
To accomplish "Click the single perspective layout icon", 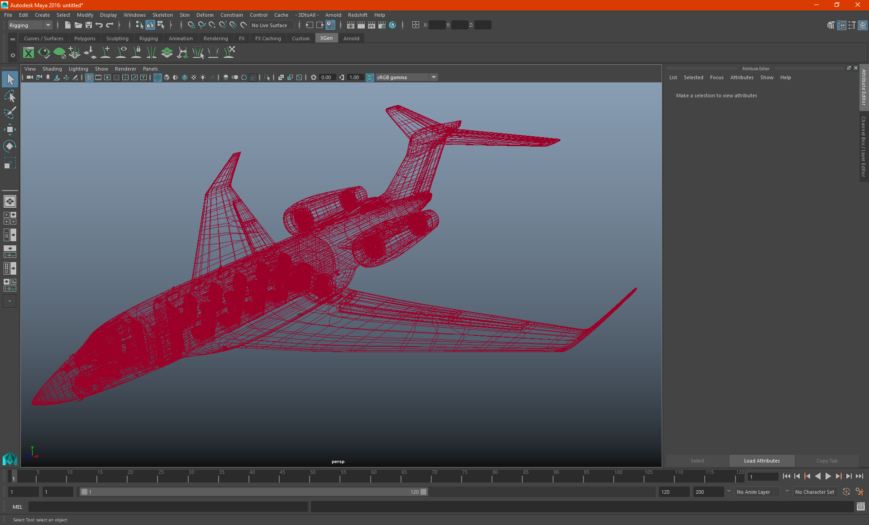I will click(10, 201).
